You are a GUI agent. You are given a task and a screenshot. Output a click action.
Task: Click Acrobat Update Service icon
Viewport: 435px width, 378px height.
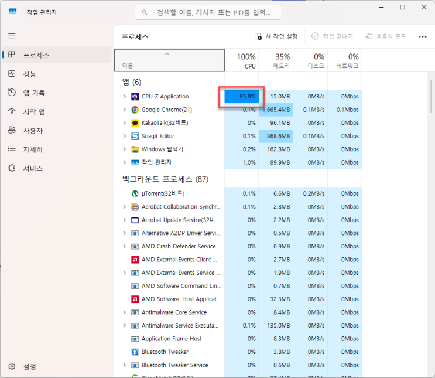[135, 220]
